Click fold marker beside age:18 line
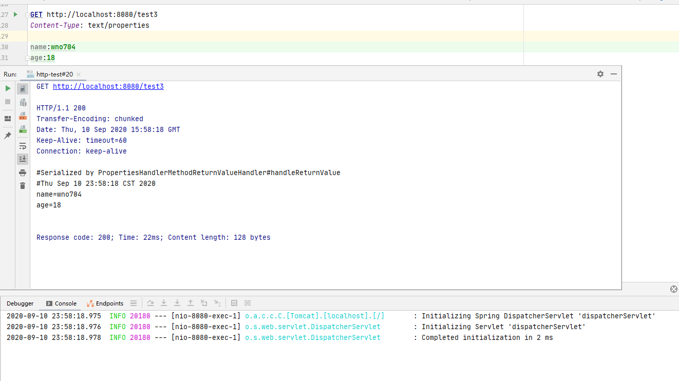 click(x=27, y=58)
